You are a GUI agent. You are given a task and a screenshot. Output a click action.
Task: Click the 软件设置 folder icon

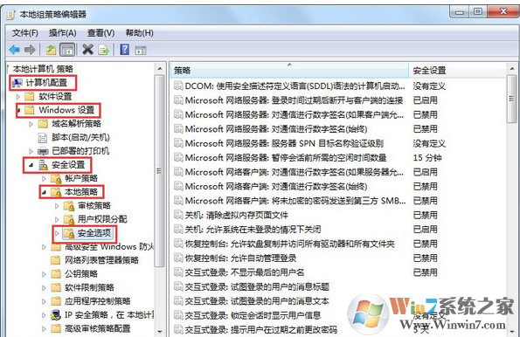click(x=30, y=96)
